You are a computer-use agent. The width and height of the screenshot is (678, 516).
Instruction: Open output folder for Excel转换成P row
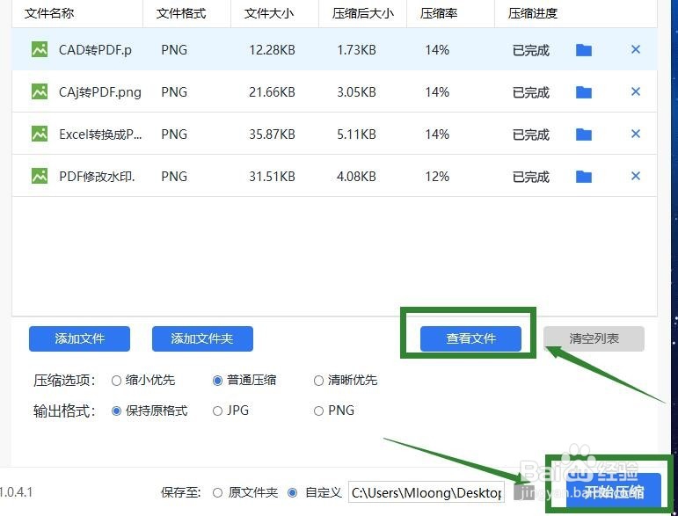click(584, 134)
